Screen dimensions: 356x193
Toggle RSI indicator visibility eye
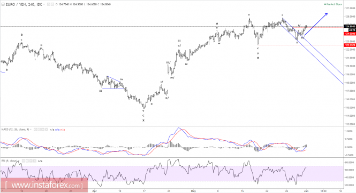24,161
